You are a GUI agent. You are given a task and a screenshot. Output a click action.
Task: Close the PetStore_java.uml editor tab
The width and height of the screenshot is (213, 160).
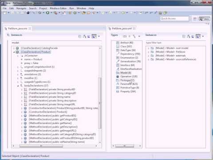[x=134, y=28]
